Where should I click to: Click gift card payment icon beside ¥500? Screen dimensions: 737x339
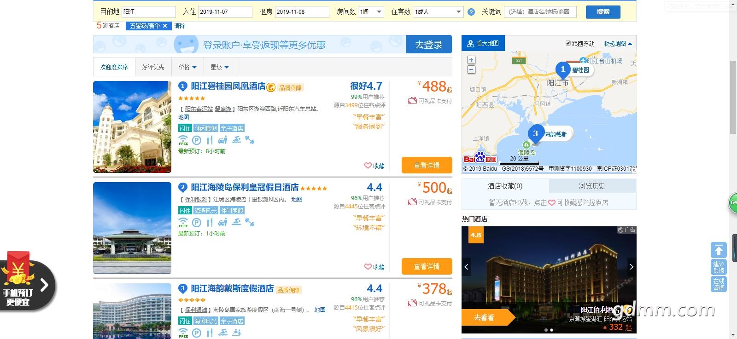[412, 202]
